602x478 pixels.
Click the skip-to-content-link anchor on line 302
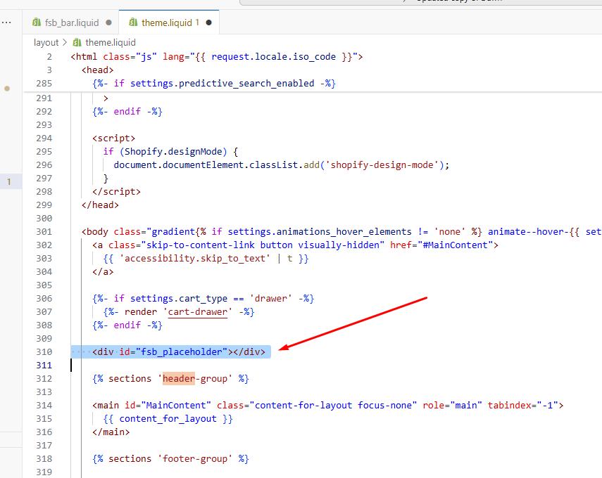[x=295, y=245]
